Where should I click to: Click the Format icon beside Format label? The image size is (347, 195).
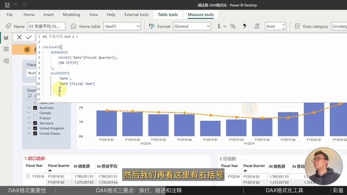[x=152, y=27]
